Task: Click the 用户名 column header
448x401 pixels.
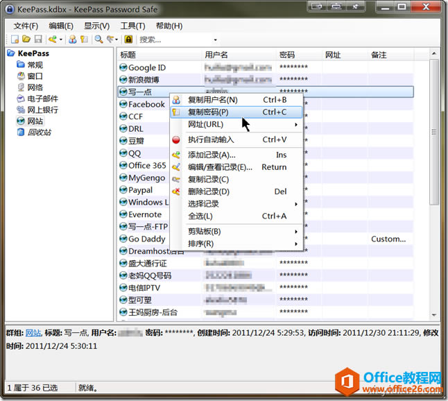Action: [239, 55]
